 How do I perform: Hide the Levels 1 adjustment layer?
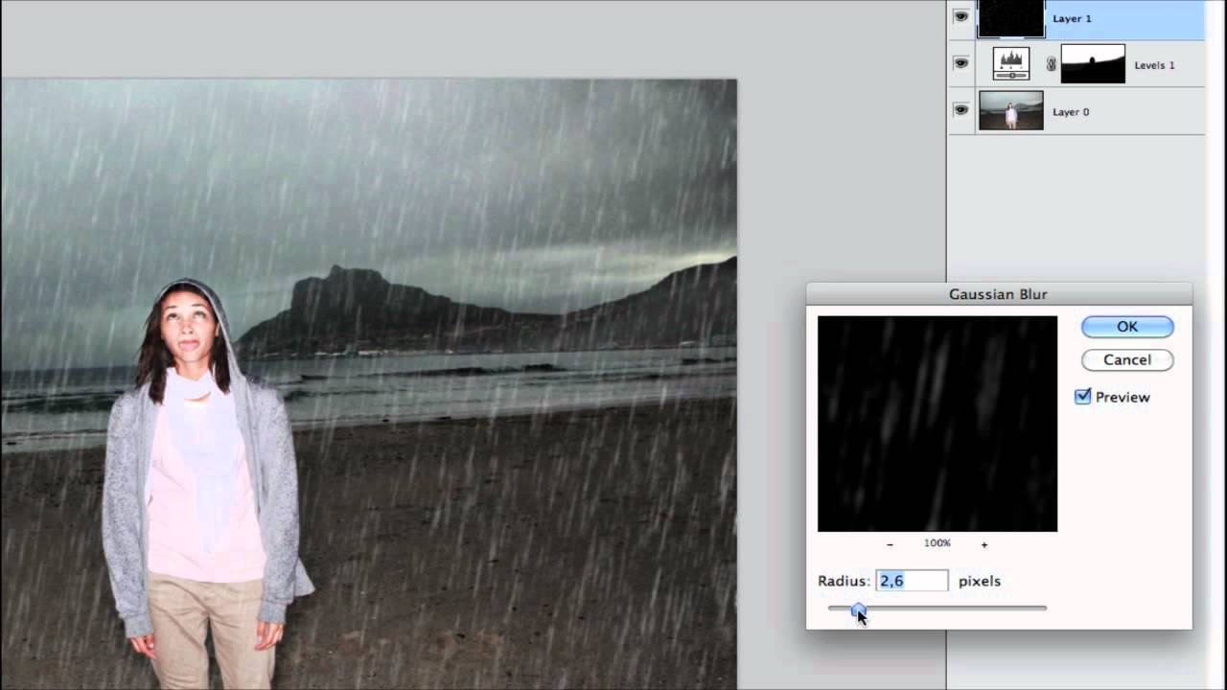[961, 63]
